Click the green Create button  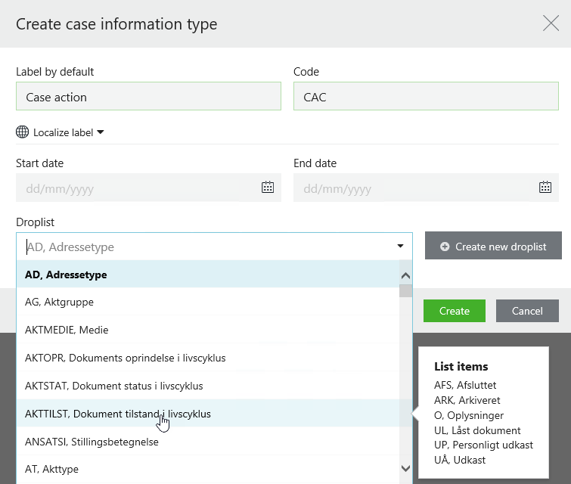click(x=454, y=311)
